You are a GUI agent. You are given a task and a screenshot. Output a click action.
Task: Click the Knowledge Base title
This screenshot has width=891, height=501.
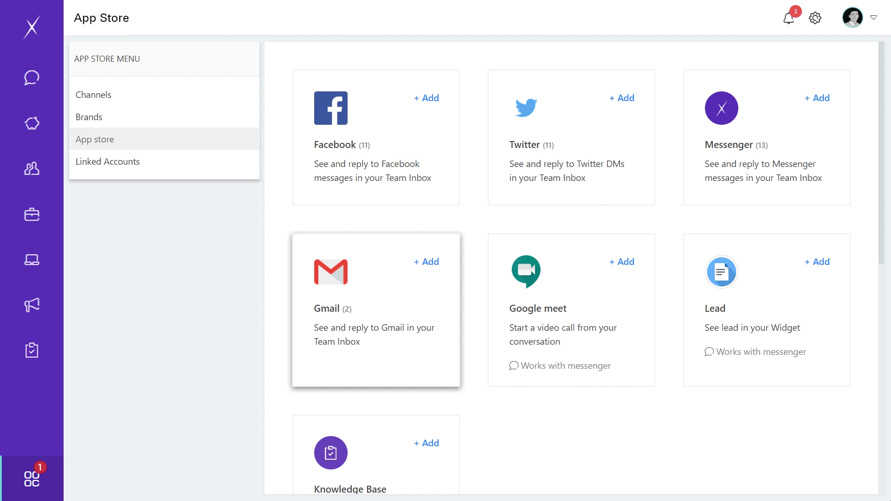click(350, 489)
